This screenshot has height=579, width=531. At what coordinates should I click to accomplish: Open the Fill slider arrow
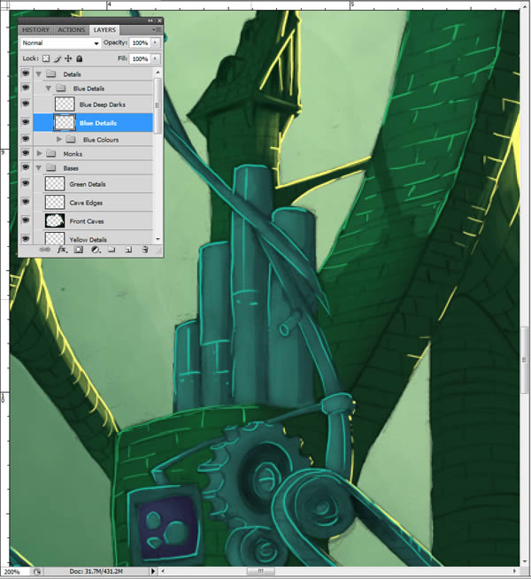(156, 58)
